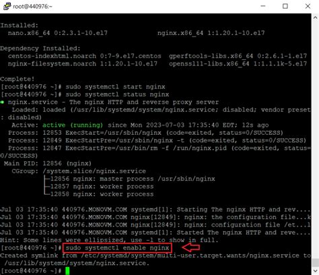Close the root@440976 terminal window
This screenshot has height=275, width=319.
coord(308,6)
